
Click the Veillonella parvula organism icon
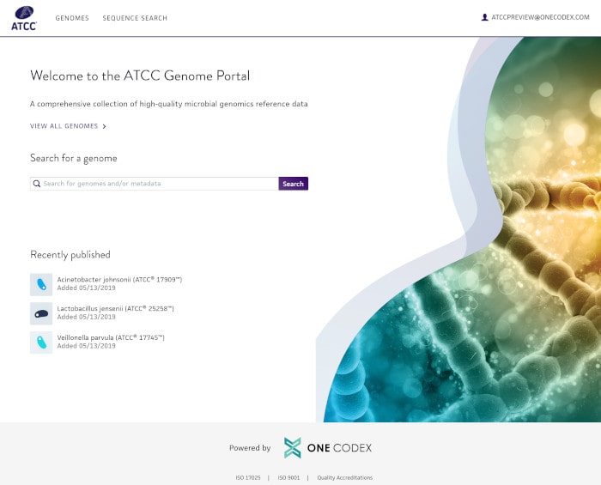41,343
